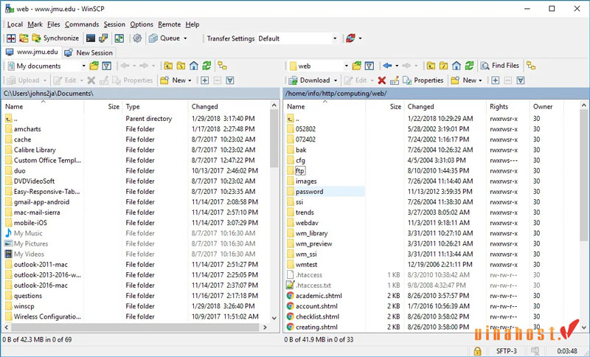Select the amcharts folder in local panel
The height and width of the screenshot is (357, 590).
click(27, 129)
